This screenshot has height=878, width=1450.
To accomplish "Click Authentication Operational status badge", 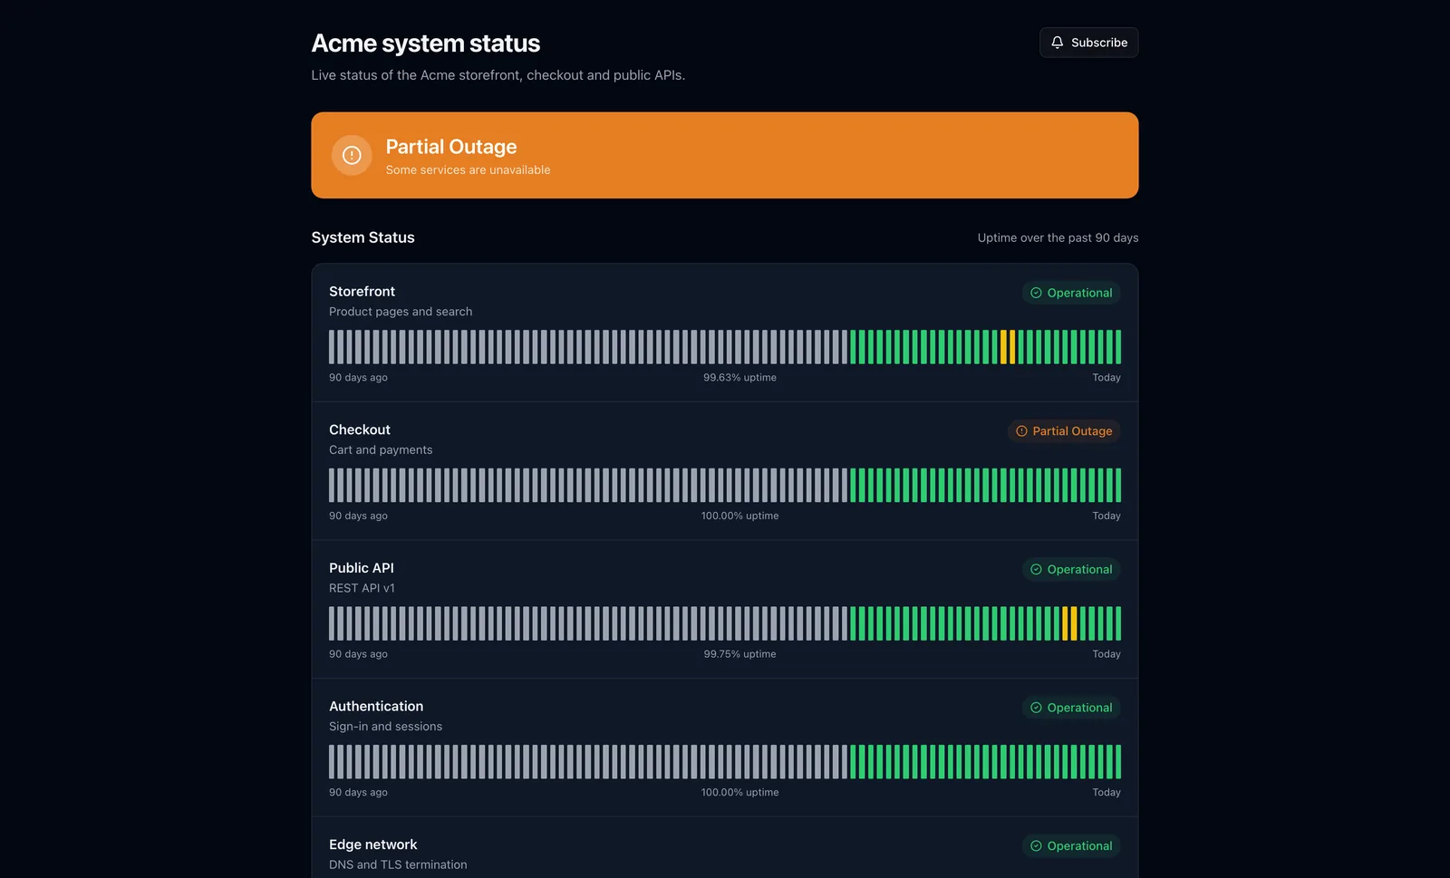I will tap(1071, 708).
